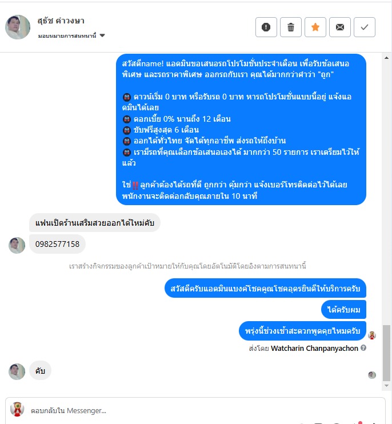Click page badge icon beside sent messages
This screenshot has height=424, width=392.
372,335
